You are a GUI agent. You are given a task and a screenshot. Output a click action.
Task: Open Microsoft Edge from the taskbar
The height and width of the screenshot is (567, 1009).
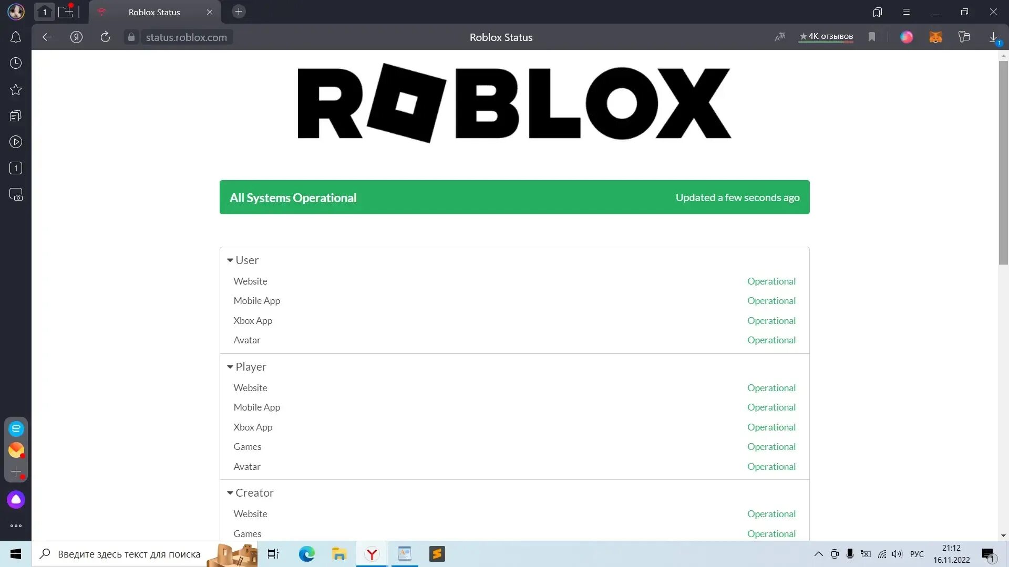(306, 554)
